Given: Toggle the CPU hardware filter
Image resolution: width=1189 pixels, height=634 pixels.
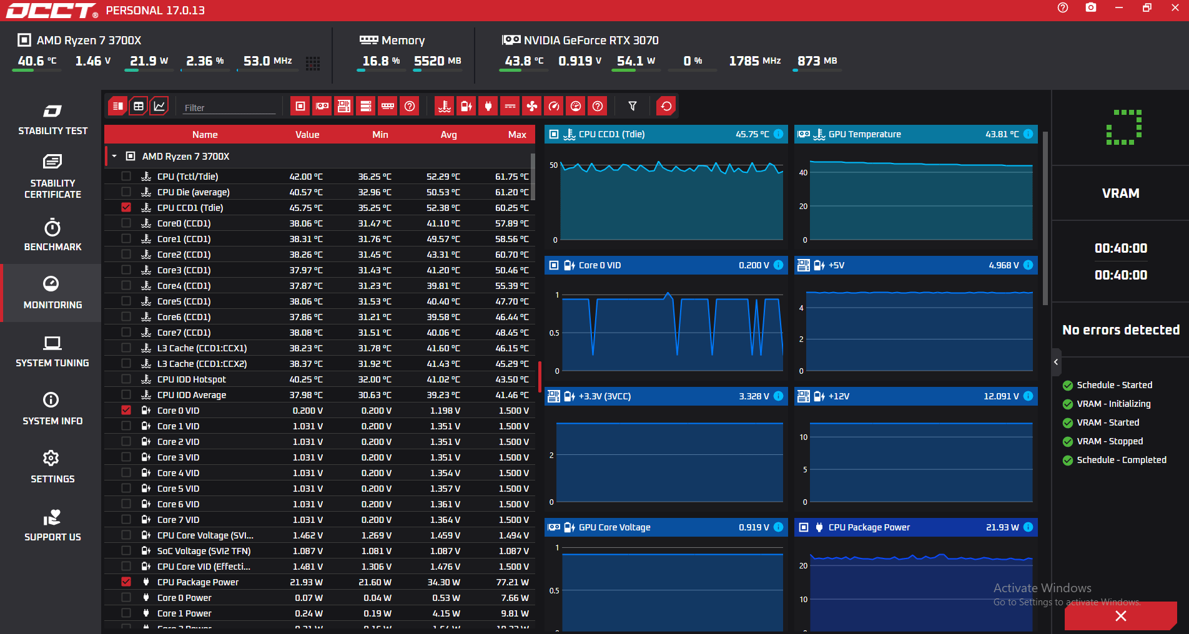Looking at the screenshot, I should coord(300,106).
